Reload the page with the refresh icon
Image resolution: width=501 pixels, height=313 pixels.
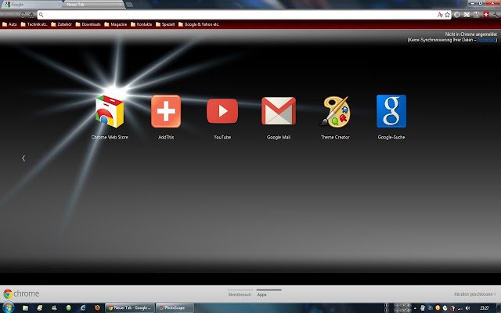23,15
